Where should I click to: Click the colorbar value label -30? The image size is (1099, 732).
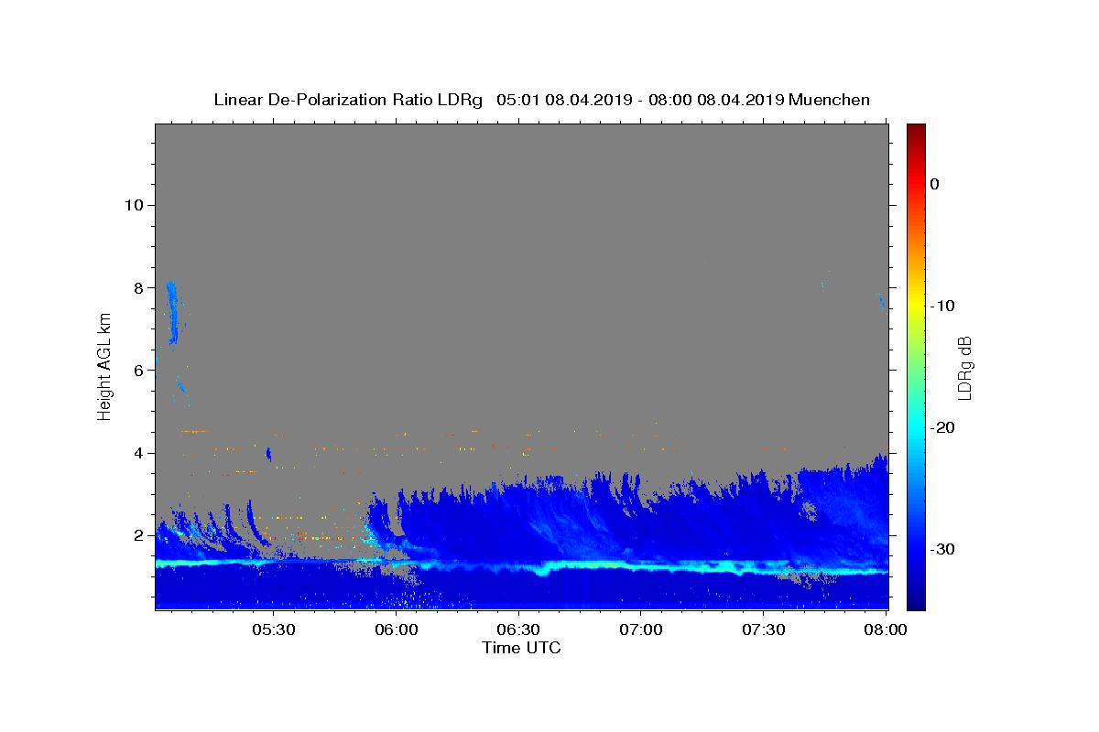[942, 549]
